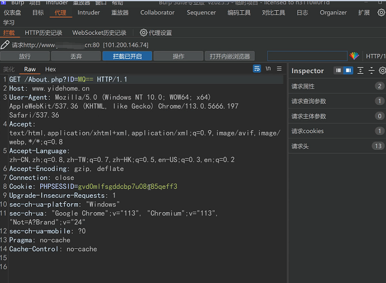
Task: Open the editor hamburger options menu
Action: point(279,68)
